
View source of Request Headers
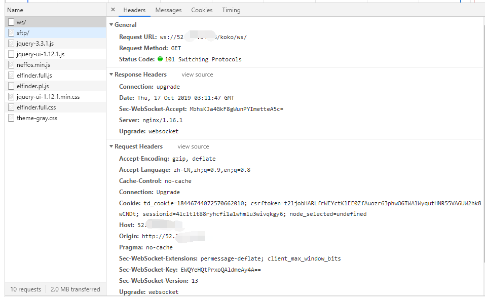(193, 146)
